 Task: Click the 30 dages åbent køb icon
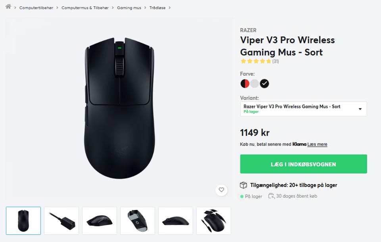click(271, 196)
